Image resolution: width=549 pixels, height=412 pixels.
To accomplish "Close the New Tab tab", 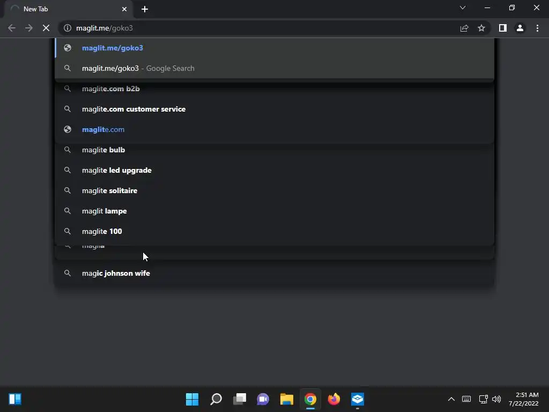I will [124, 9].
